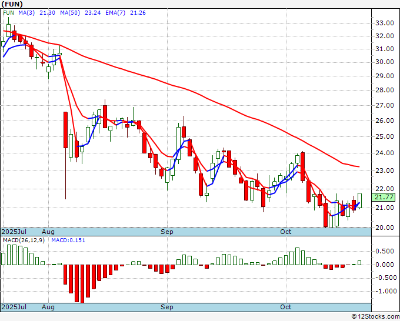Click the 32.00 price axis label

click(x=385, y=36)
